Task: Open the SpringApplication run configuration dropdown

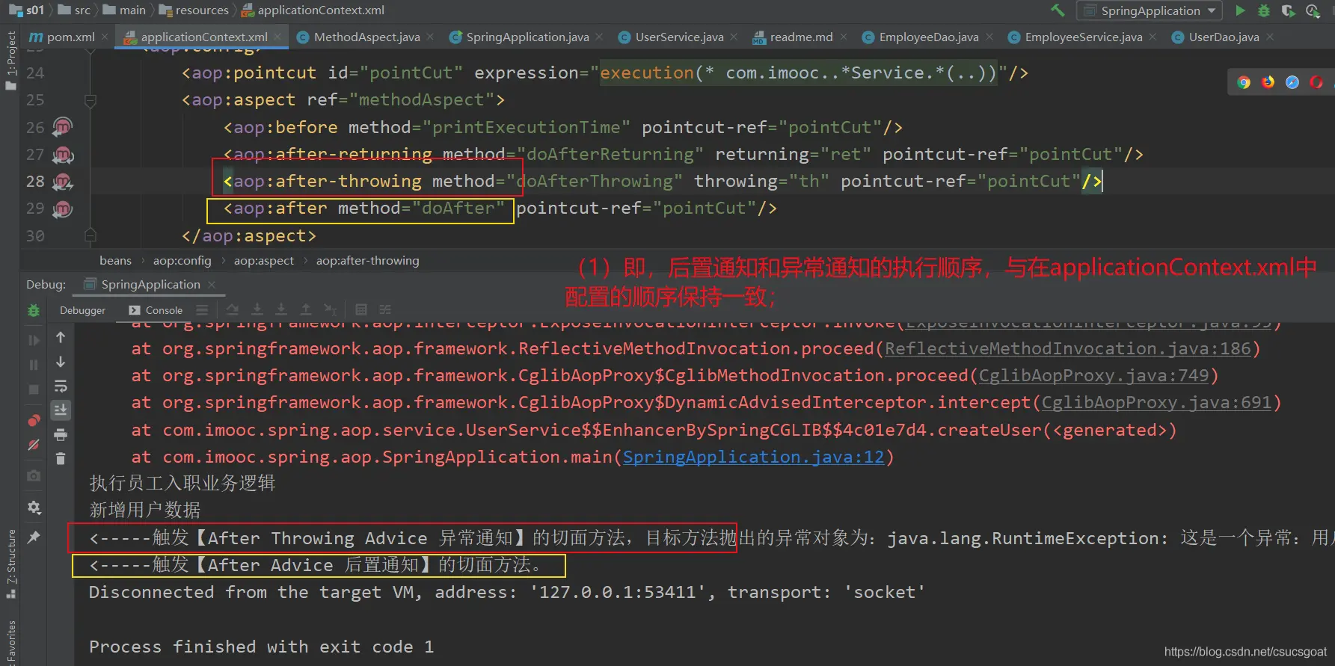Action: point(1150,10)
